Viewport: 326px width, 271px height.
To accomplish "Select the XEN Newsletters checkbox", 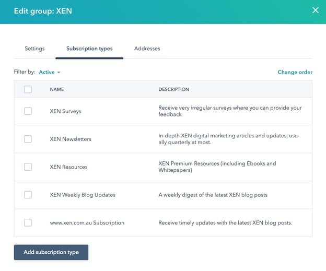I will [x=28, y=139].
